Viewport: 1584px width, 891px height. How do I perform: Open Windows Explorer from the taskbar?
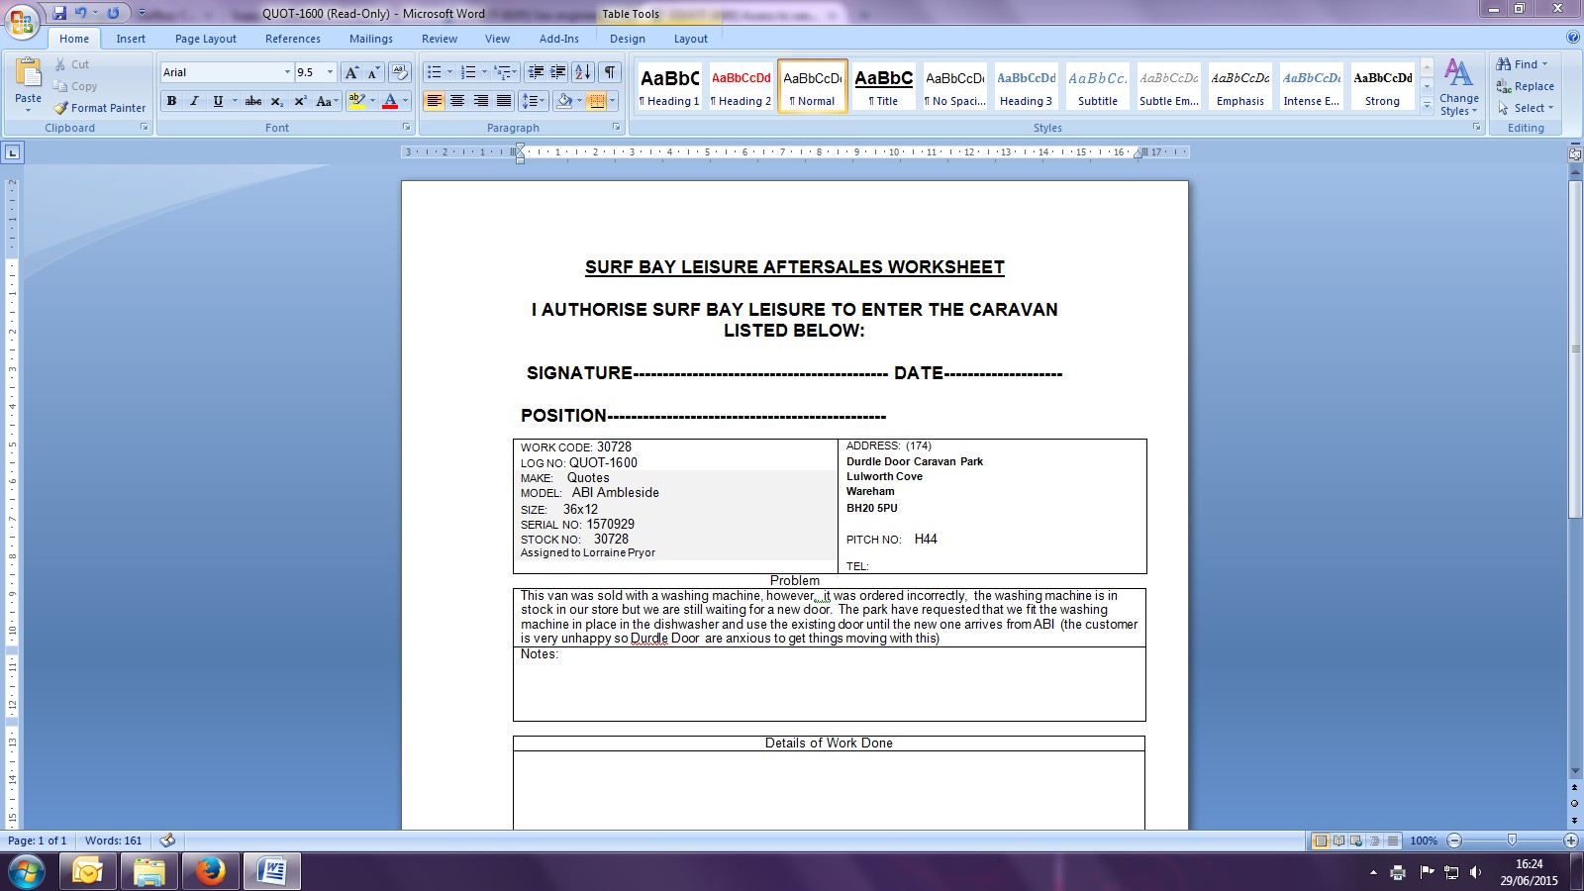148,871
